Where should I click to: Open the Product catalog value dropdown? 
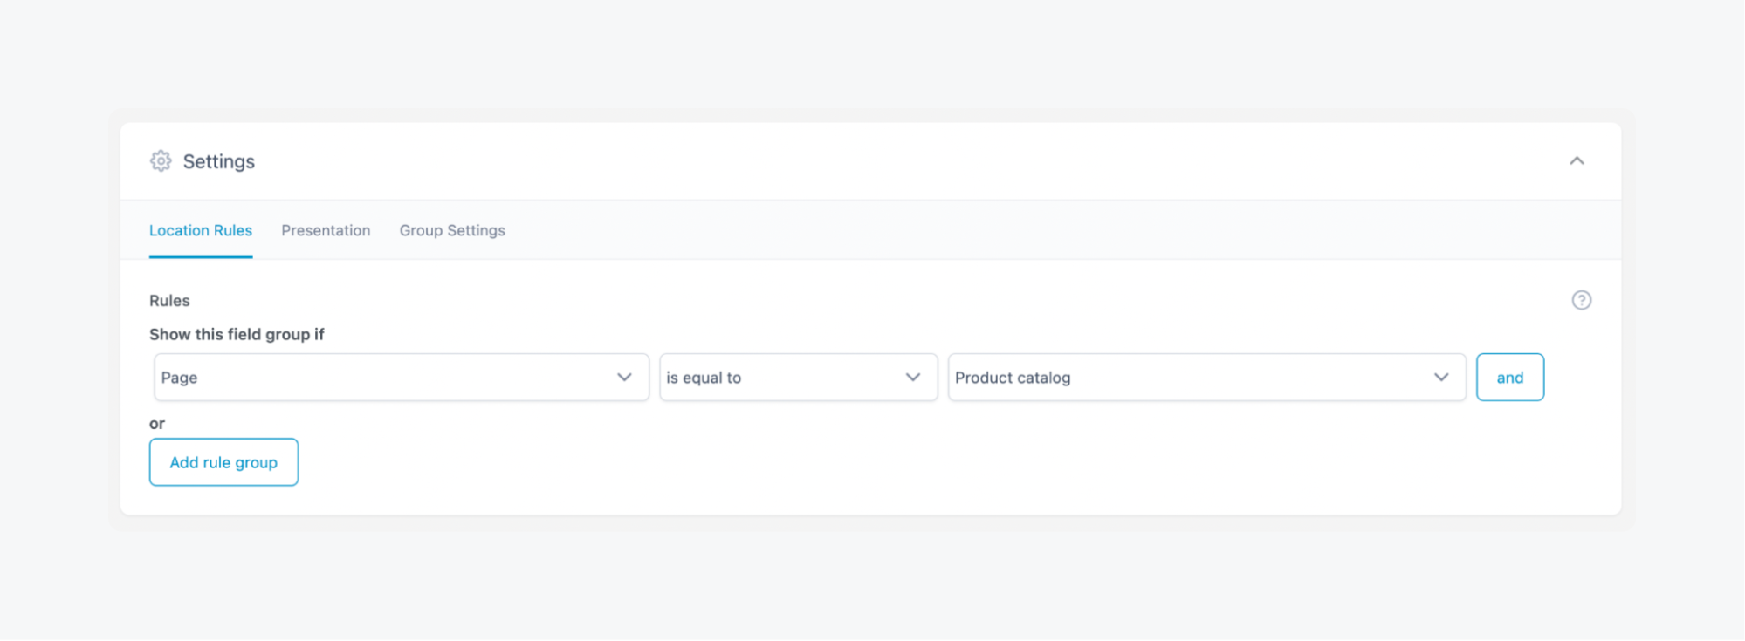tap(1206, 378)
